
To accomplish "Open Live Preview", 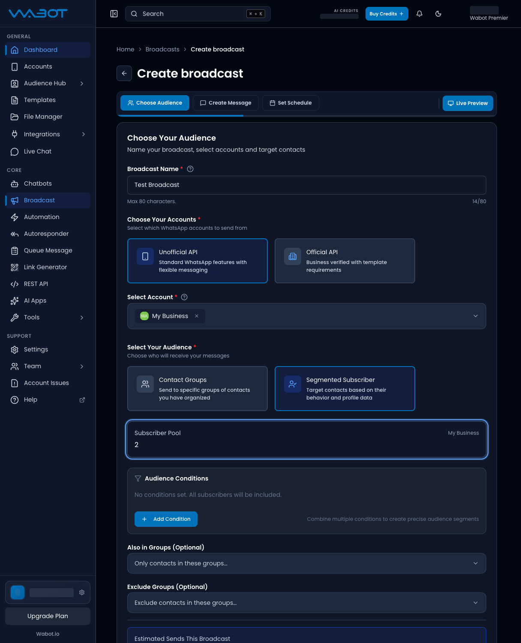I will (x=468, y=103).
